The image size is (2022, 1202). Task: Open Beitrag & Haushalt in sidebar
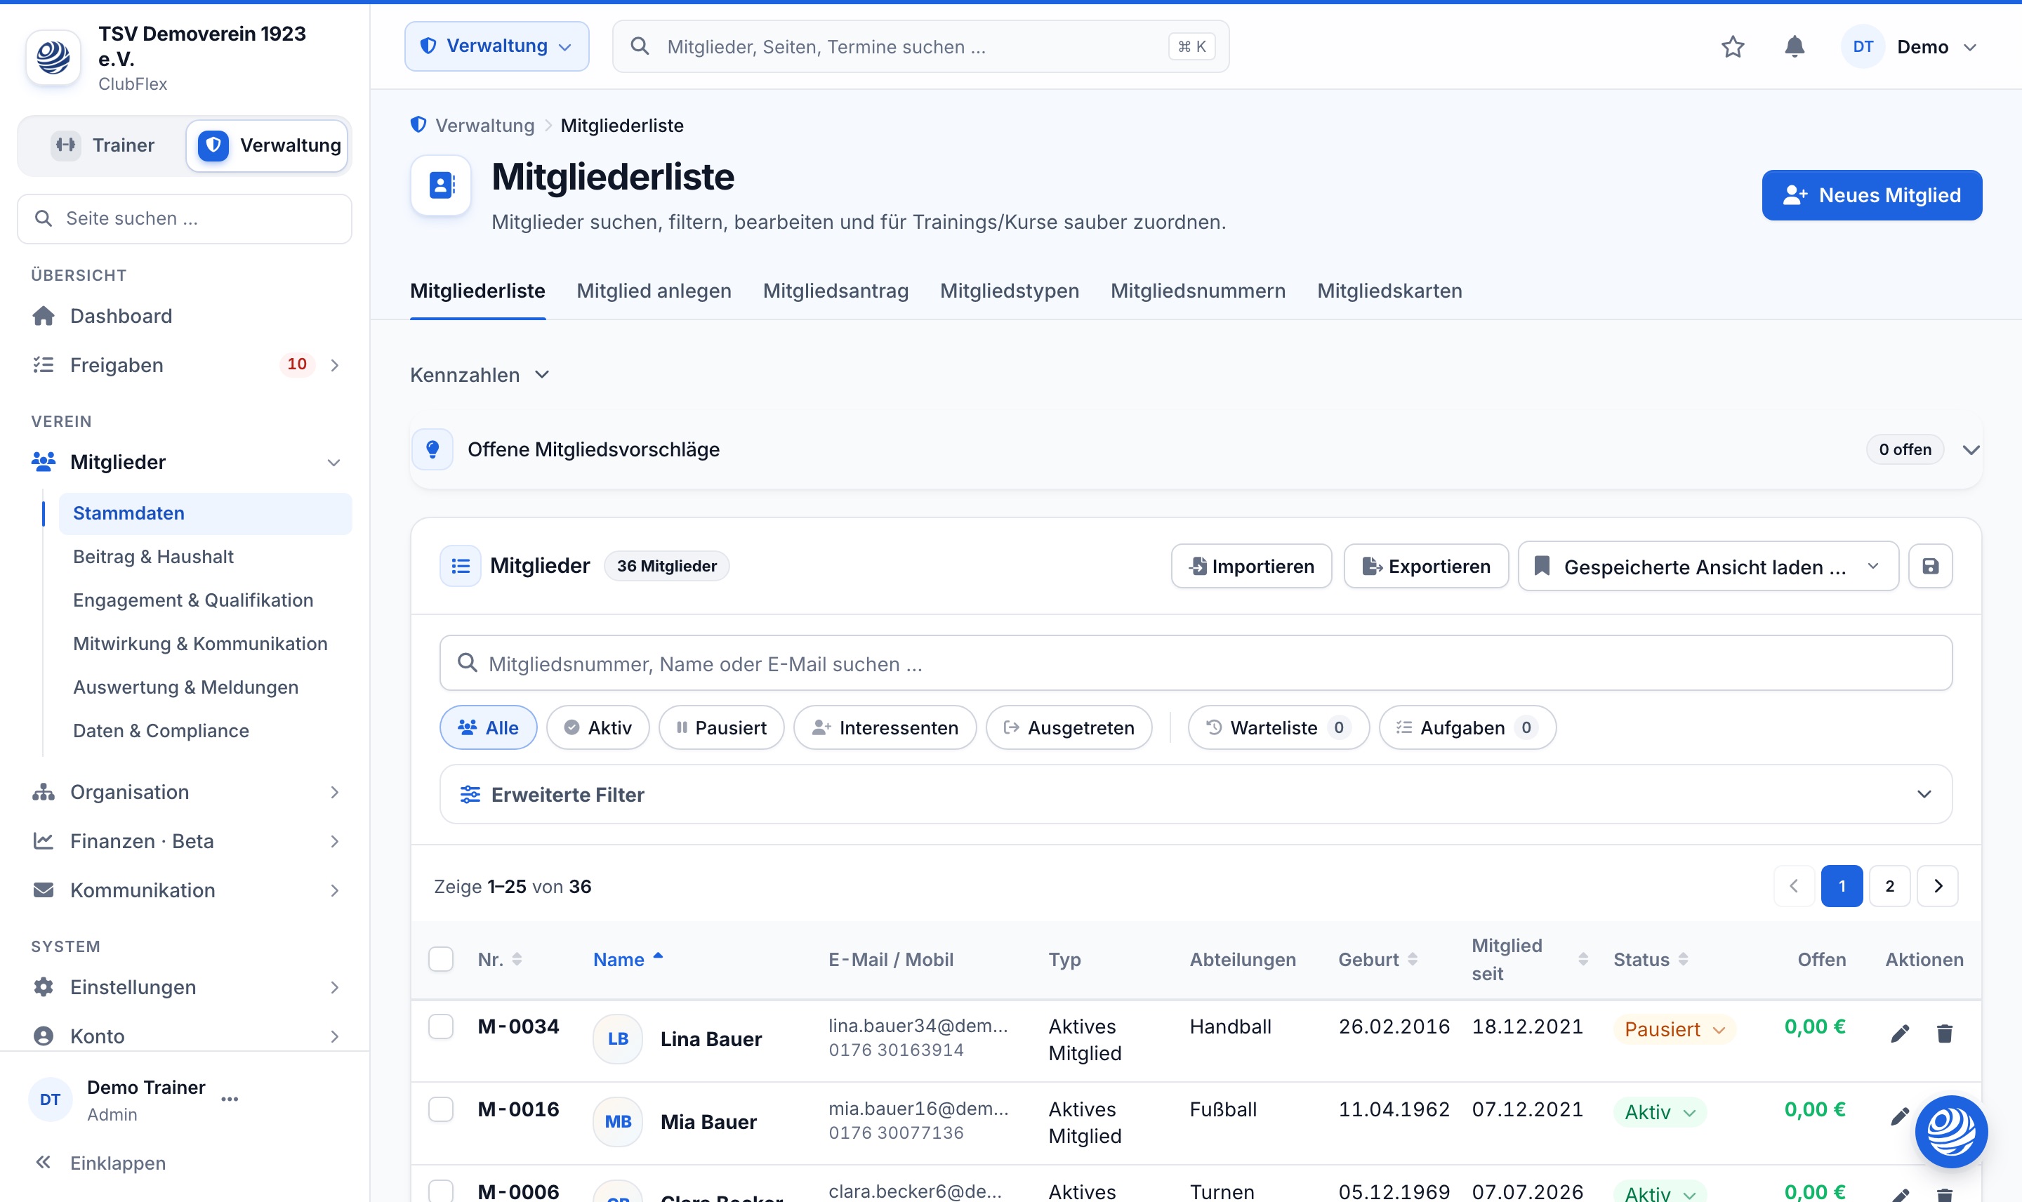(153, 557)
